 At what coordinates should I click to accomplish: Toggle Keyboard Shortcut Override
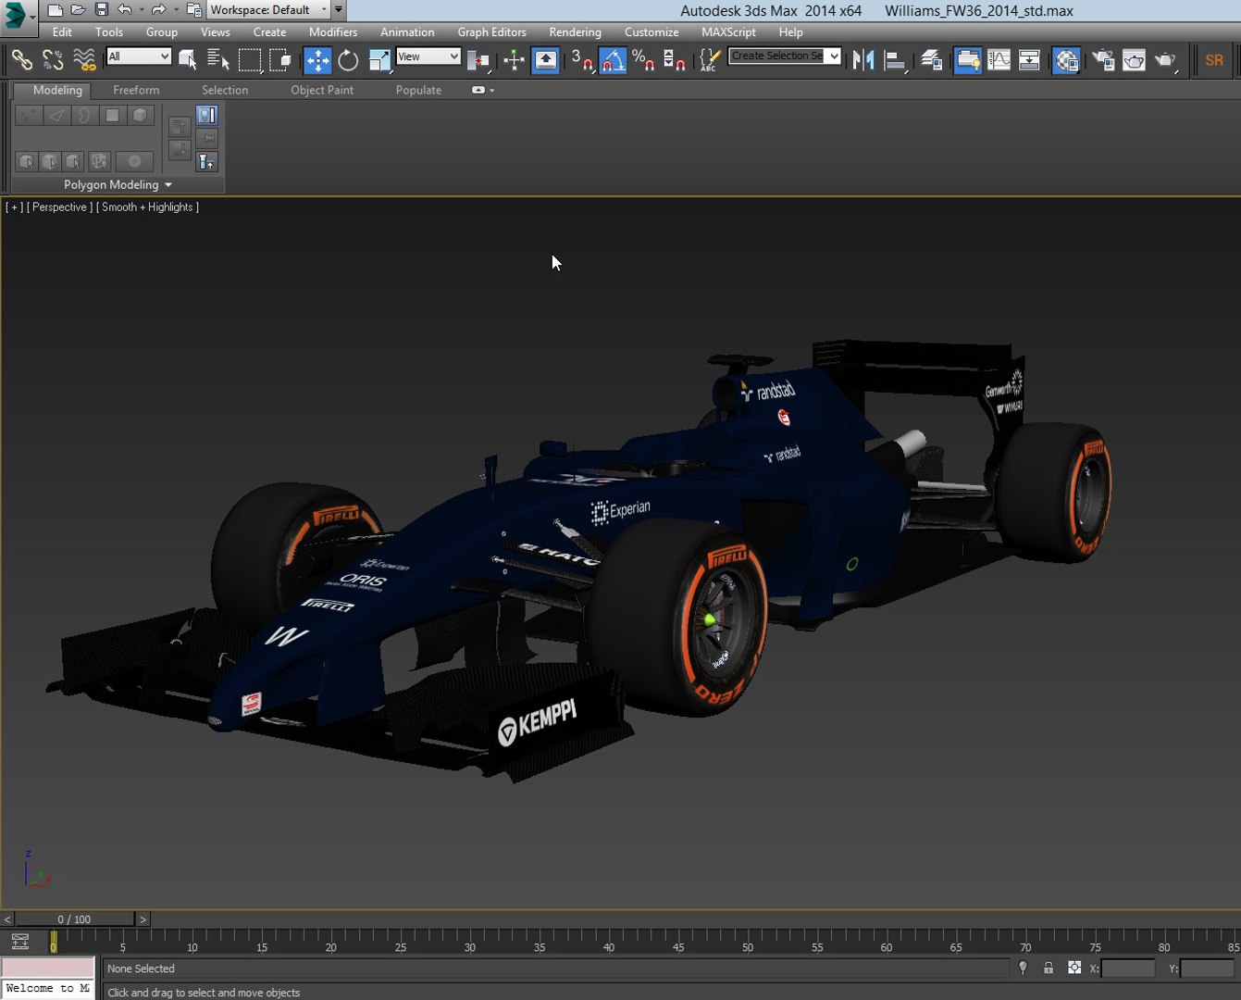point(545,60)
